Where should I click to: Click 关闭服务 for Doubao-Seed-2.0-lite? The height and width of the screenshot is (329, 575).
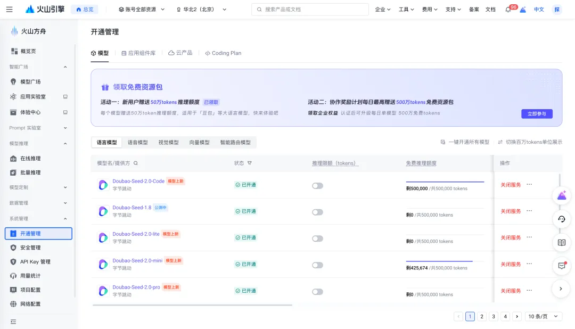tap(511, 237)
